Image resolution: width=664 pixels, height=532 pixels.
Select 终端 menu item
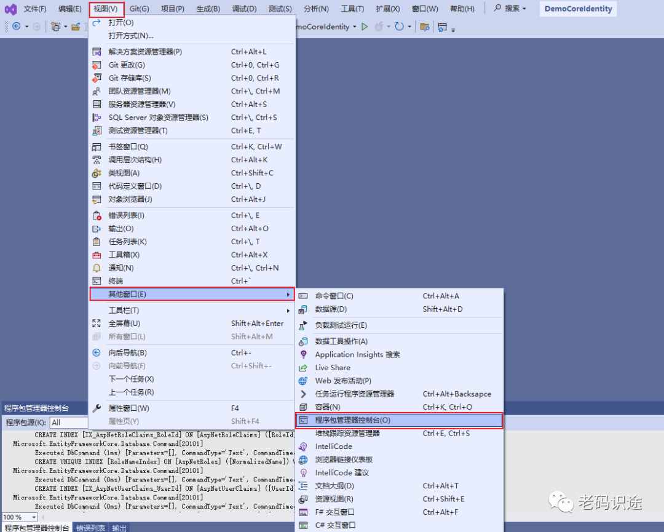(192, 281)
